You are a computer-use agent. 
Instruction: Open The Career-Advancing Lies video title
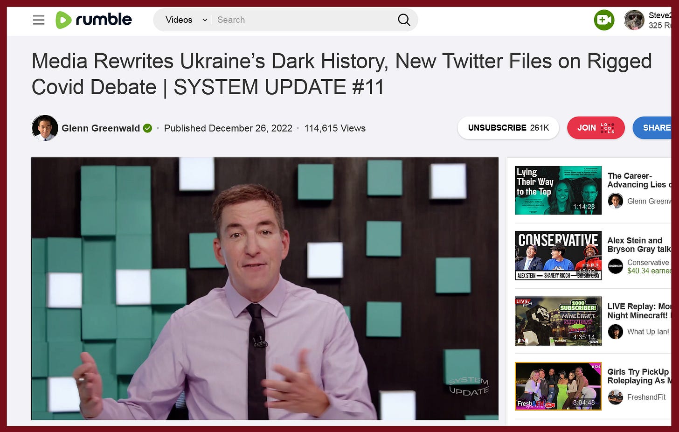[x=639, y=180]
